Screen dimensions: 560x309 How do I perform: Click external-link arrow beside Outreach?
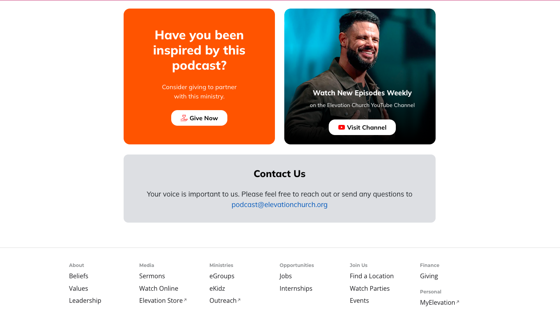click(x=239, y=300)
